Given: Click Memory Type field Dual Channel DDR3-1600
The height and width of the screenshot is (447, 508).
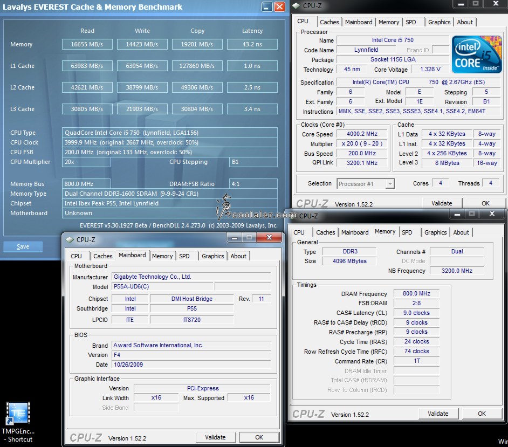Looking at the screenshot, I should coord(169,194).
